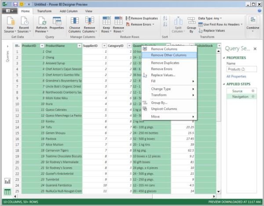The image size is (264, 206).
Task: Click the query Name input field
Action: tap(242, 69)
